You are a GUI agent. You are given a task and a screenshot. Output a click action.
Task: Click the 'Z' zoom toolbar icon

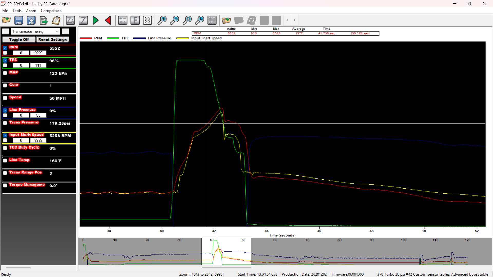click(83, 20)
